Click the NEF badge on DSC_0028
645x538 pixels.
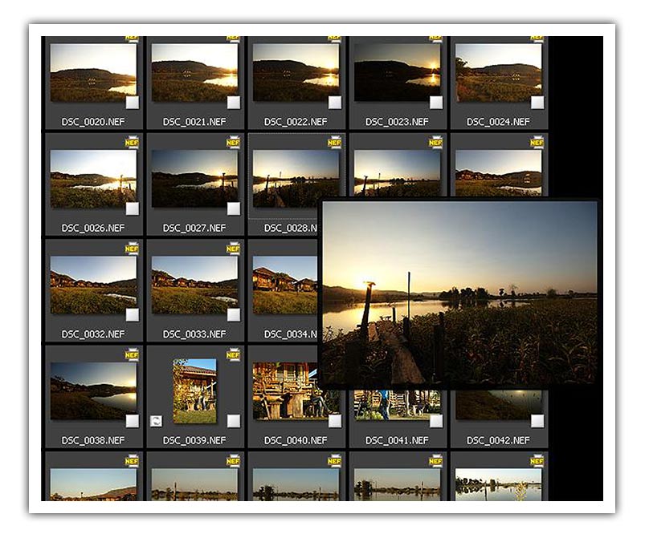334,143
